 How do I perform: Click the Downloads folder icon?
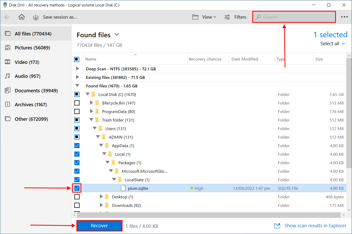[x=107, y=205]
